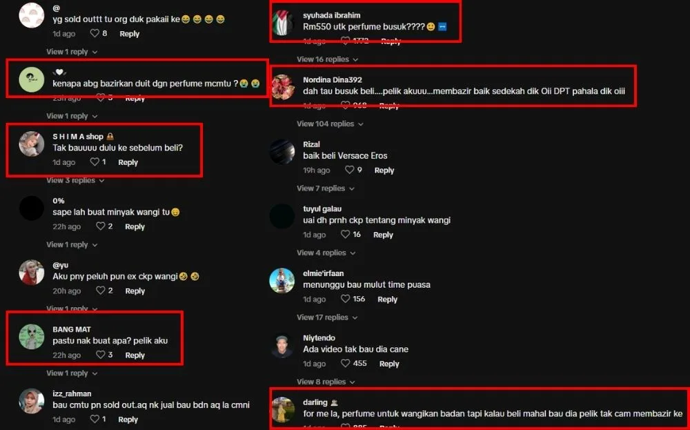The width and height of the screenshot is (690, 430).
Task: Heart the S H I M A shop comment
Action: click(95, 162)
